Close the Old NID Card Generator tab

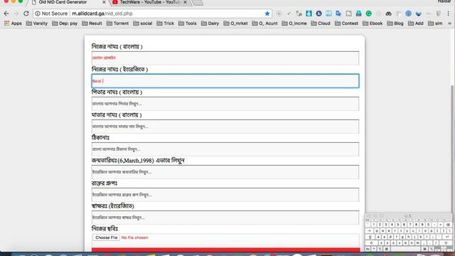[x=104, y=2]
